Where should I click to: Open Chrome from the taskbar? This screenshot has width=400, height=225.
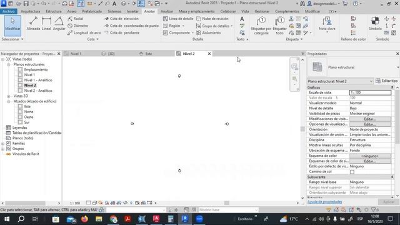tap(114, 219)
